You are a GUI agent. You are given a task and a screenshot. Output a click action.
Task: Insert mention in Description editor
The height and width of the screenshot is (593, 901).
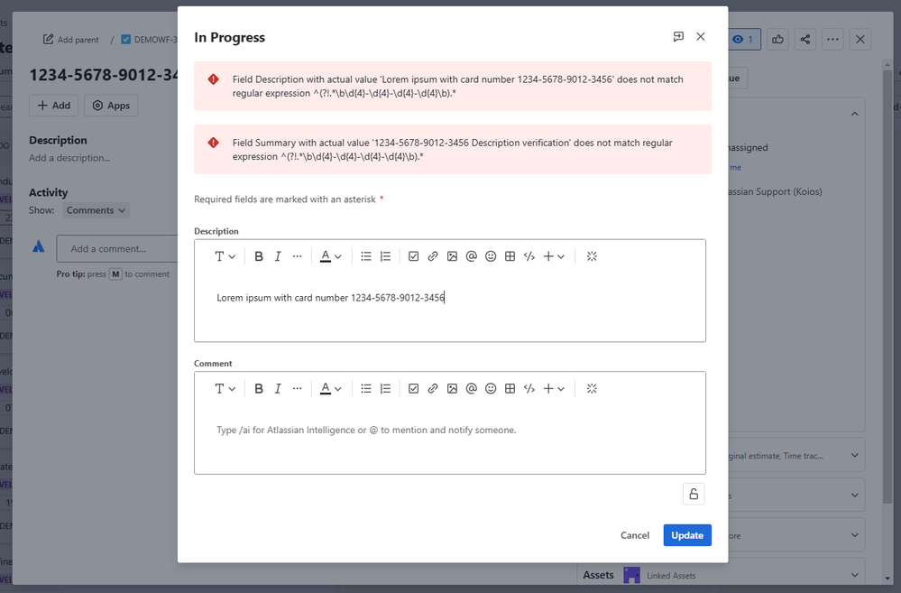pyautogui.click(x=471, y=256)
